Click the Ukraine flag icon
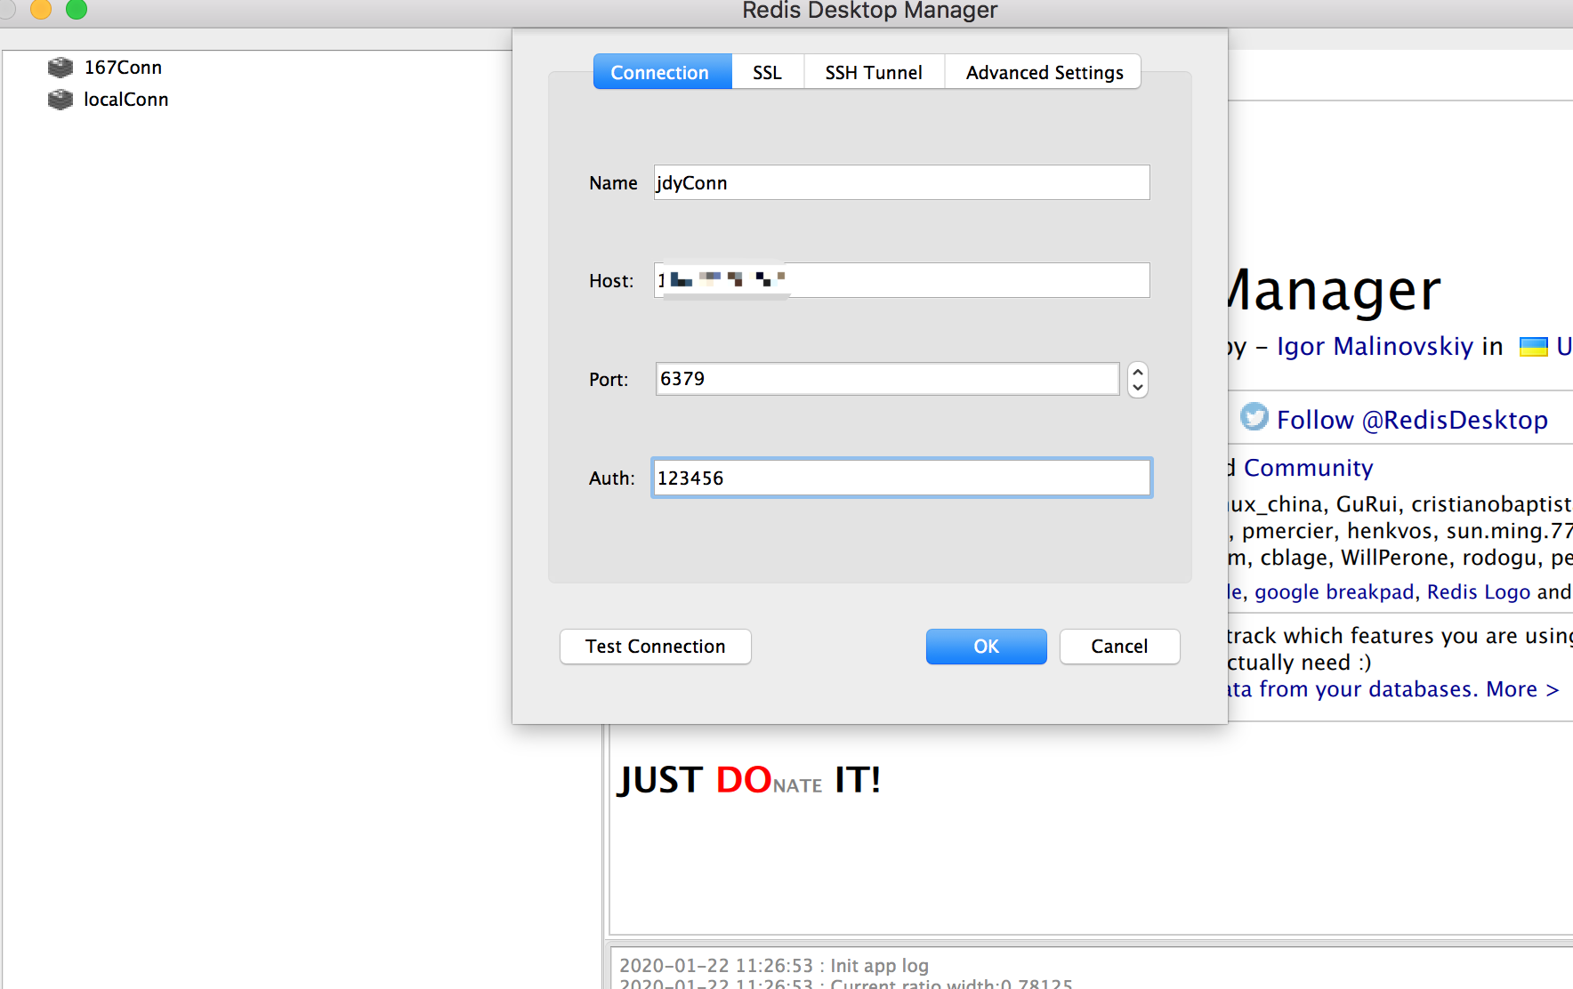 click(x=1533, y=347)
